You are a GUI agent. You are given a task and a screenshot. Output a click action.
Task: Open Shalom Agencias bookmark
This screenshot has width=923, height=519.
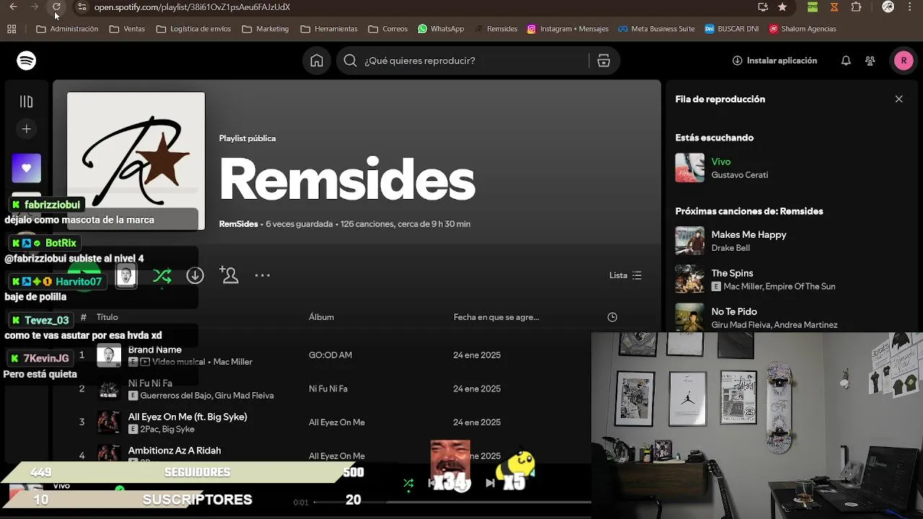tap(803, 29)
